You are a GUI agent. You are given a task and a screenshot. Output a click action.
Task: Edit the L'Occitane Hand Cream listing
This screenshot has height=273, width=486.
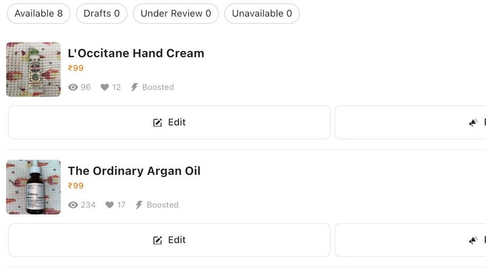pyautogui.click(x=169, y=123)
